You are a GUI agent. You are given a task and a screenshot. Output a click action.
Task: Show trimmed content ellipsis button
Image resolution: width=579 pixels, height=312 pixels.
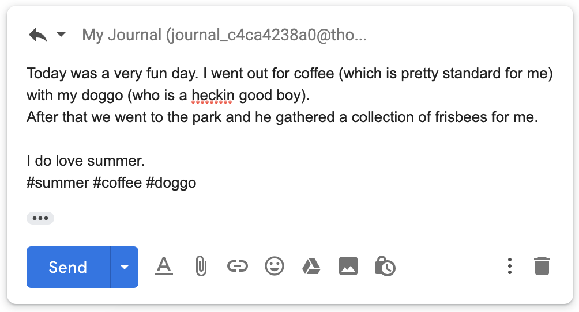point(40,218)
